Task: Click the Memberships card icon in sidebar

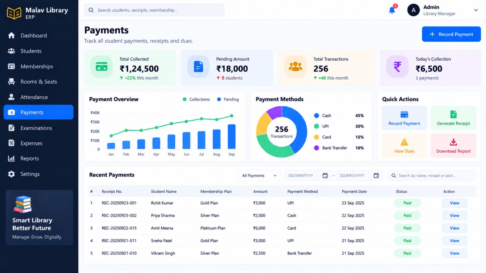Action: coord(12,66)
